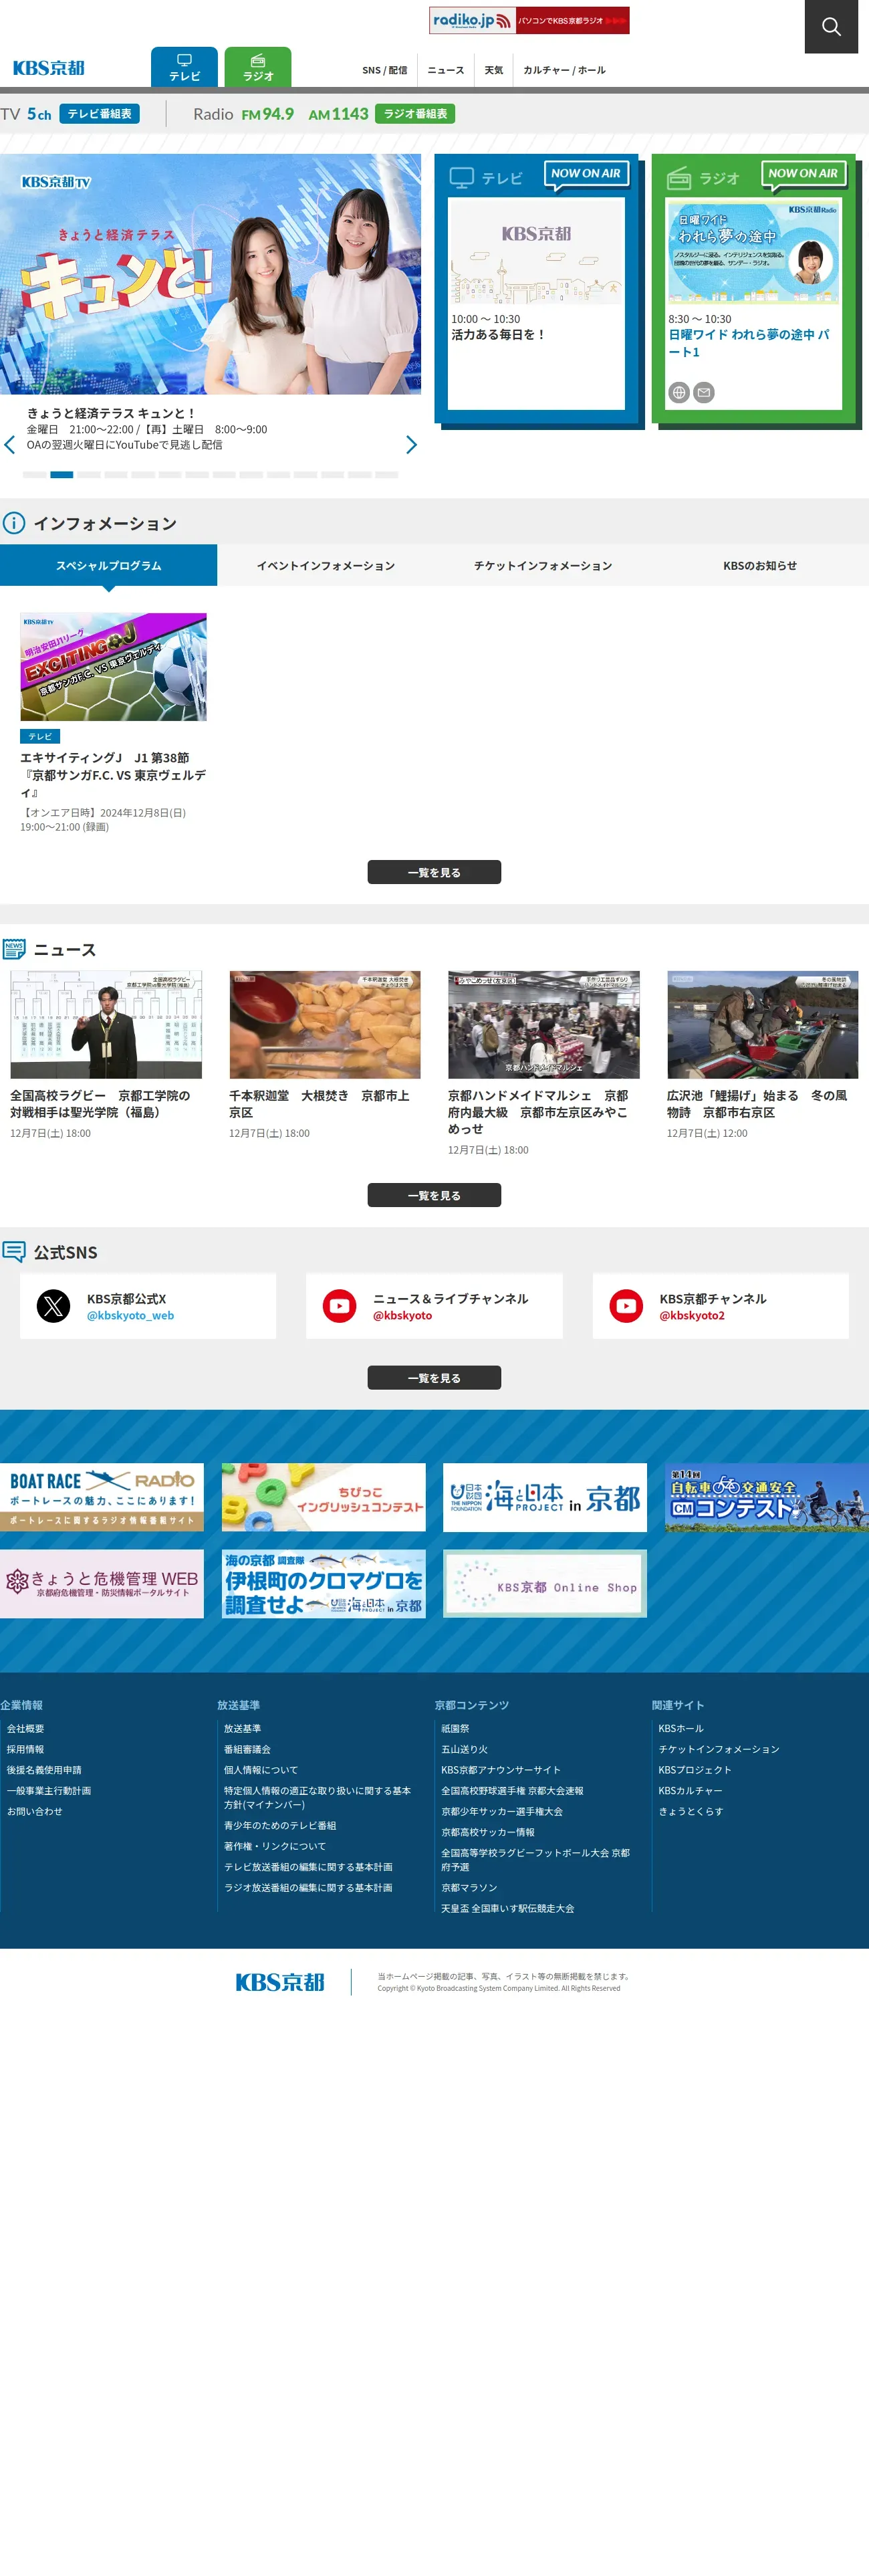Open the テレビ navigation button
The image size is (869, 2576).
tap(184, 67)
